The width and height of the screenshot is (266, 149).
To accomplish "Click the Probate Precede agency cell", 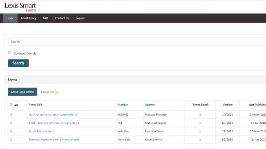I will [x=156, y=114].
